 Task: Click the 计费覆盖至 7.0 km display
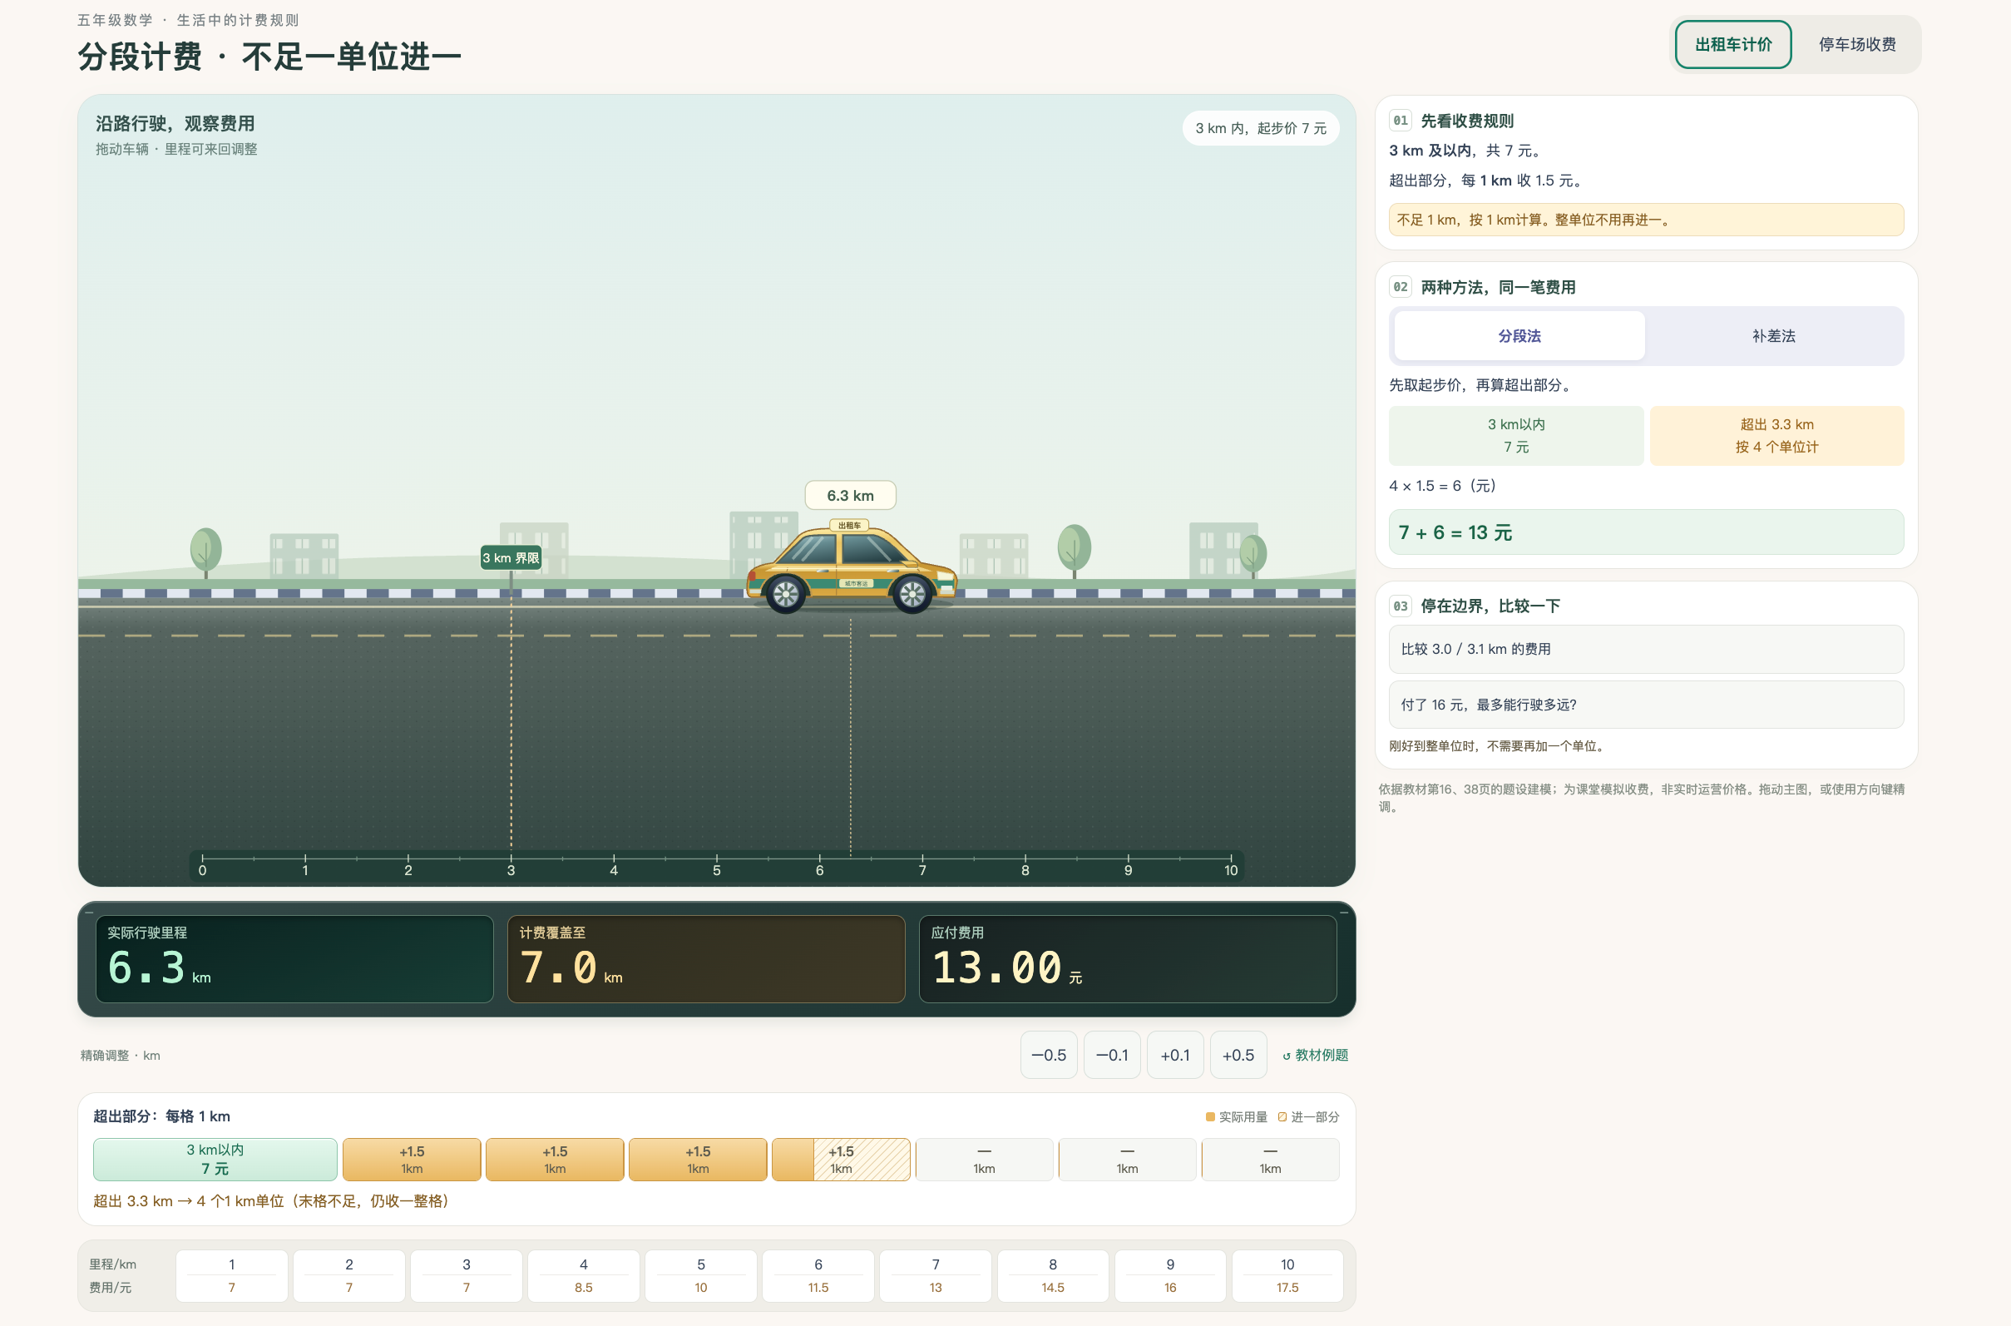[706, 959]
